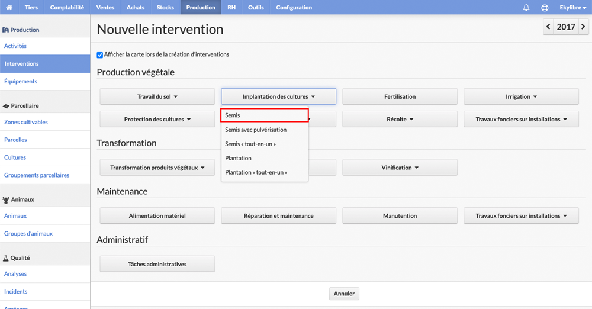Viewport: 592px width, 309px height.
Task: Open Équipements in the sidebar
Action: pos(45,81)
